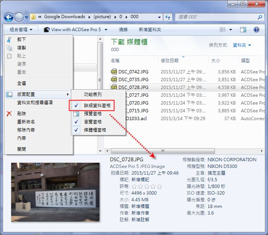This screenshot has height=235, width=268.
Task: Expand the address bar history dropdown
Action: tap(159, 17)
